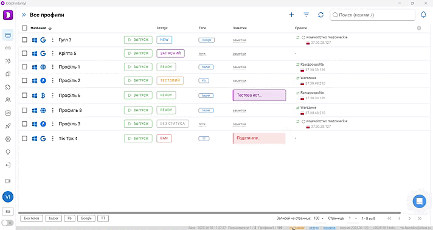The image size is (433, 230).
Task: Launch Кріпта 5 with ЗАПУСК button
Action: 138,54
